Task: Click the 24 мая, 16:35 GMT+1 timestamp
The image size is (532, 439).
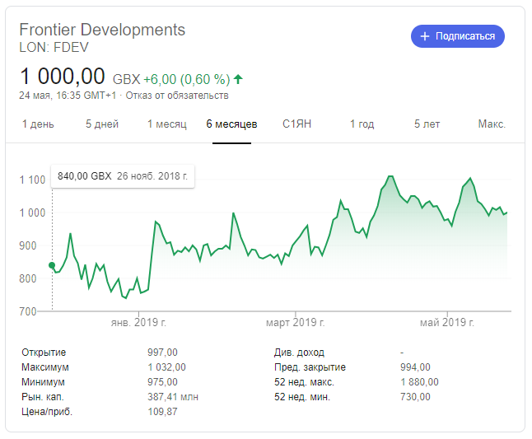Action: [x=68, y=96]
